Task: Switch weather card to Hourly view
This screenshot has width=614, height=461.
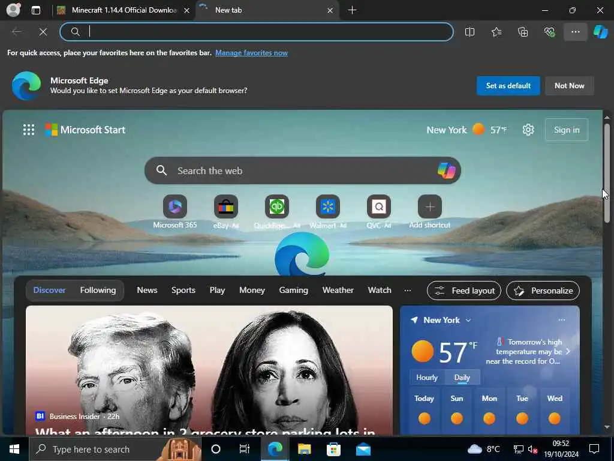Action: click(427, 377)
